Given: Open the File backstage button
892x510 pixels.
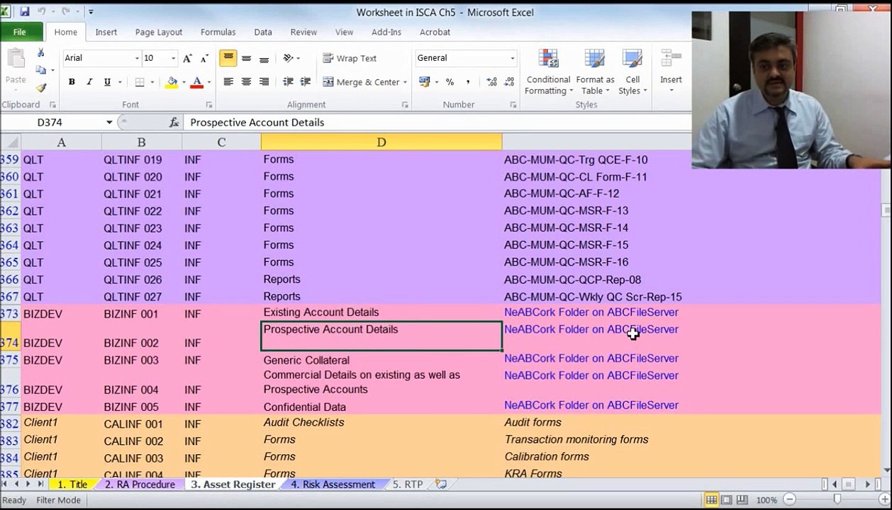Looking at the screenshot, I should [x=20, y=32].
